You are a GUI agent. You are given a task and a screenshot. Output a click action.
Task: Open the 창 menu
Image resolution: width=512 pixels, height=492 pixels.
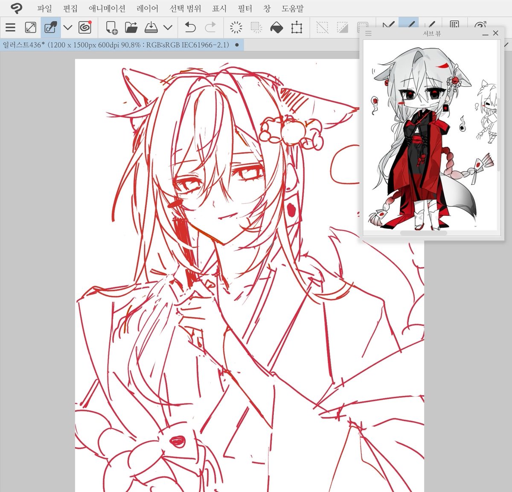tap(268, 9)
